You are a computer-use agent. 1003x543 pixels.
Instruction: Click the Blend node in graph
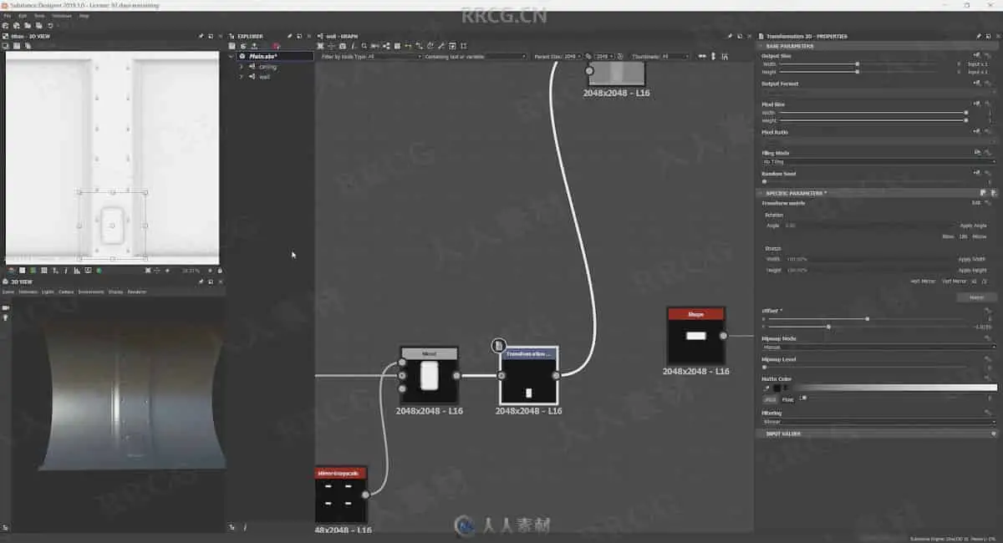click(429, 375)
